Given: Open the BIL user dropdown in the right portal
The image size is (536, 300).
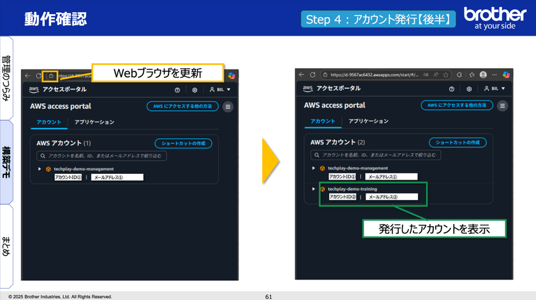Looking at the screenshot, I should click(495, 89).
